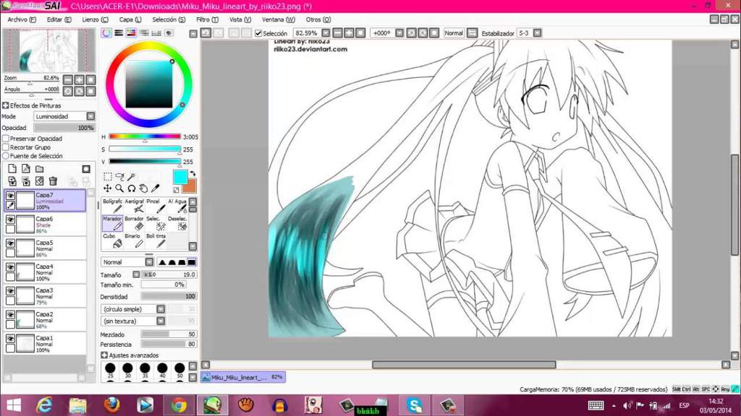
Task: Pick brush size preset 50
Action: (x=179, y=369)
